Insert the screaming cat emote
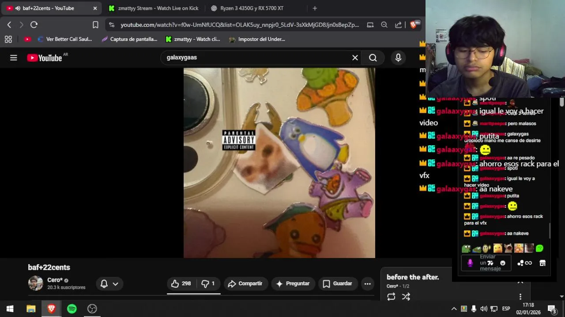The height and width of the screenshot is (317, 565). (x=508, y=248)
